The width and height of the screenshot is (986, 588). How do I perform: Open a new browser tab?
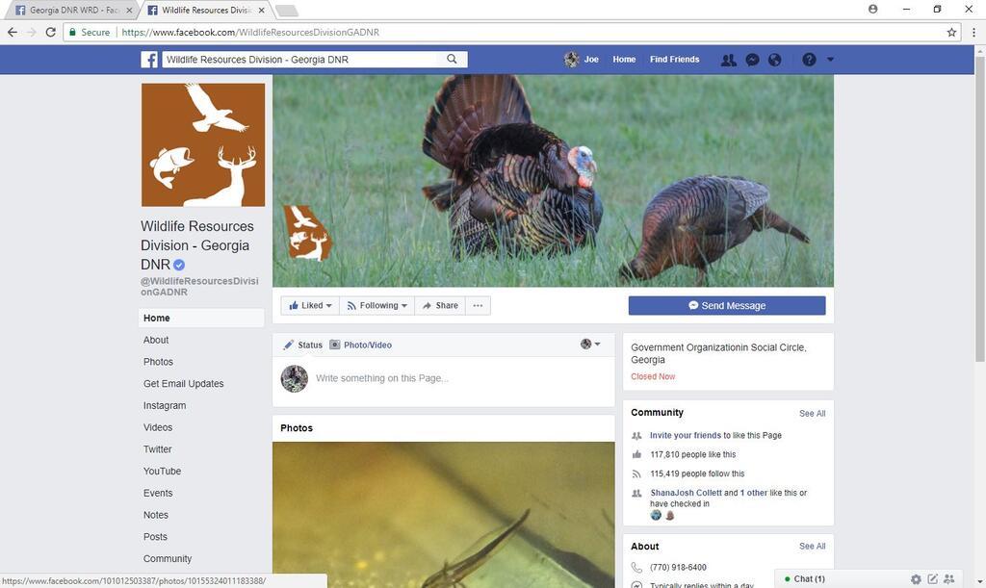[x=287, y=11]
